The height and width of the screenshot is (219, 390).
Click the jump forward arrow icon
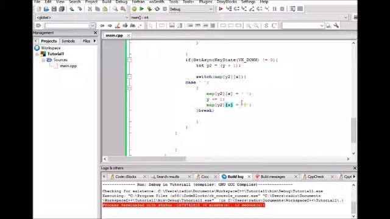click(x=110, y=26)
